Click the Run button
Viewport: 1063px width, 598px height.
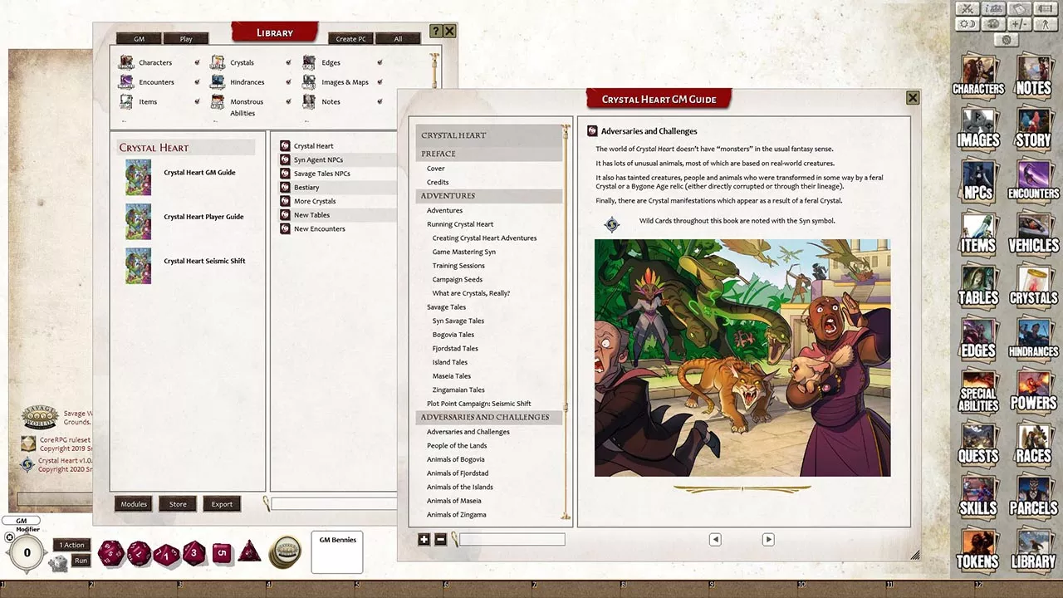81,561
